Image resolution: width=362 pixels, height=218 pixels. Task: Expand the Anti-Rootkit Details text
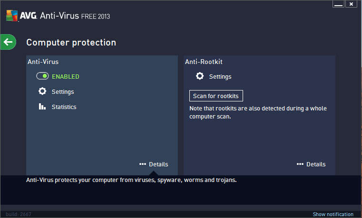tap(316, 164)
